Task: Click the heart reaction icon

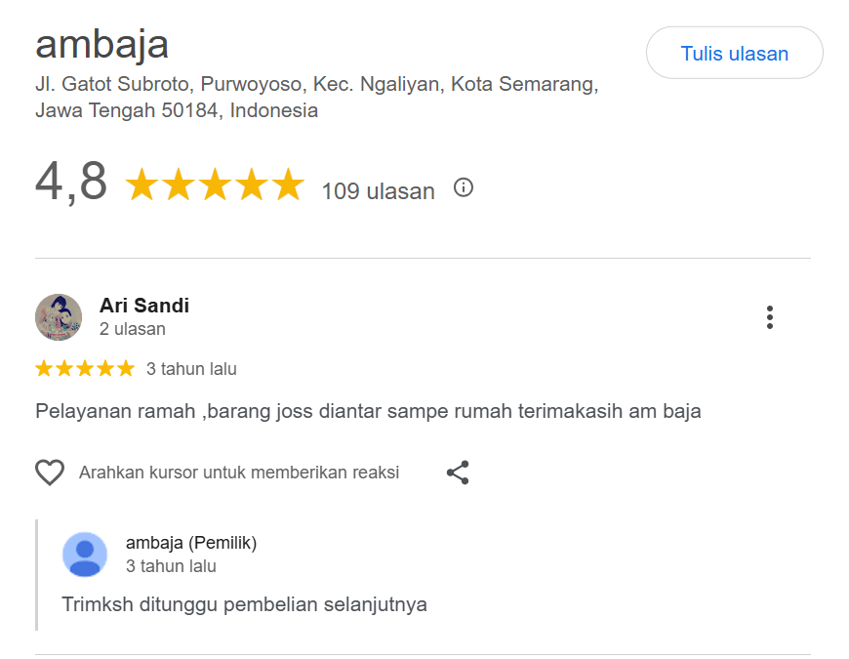Action: pyautogui.click(x=50, y=473)
